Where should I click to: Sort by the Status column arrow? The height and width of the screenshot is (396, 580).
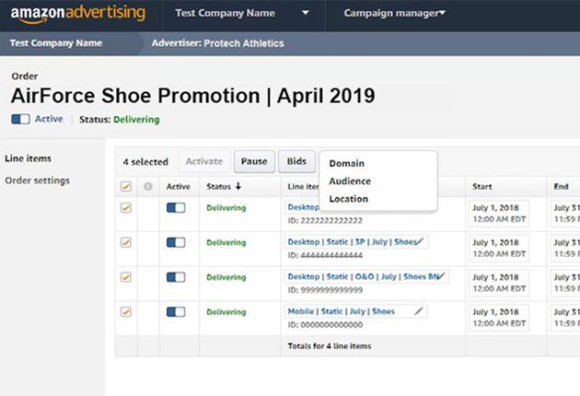(238, 186)
